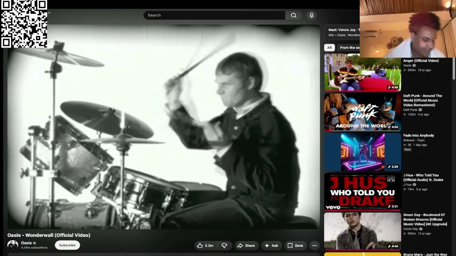Click the "Daft Punk" channel name in sidebar
The width and height of the screenshot is (456, 256).
pyautogui.click(x=410, y=110)
